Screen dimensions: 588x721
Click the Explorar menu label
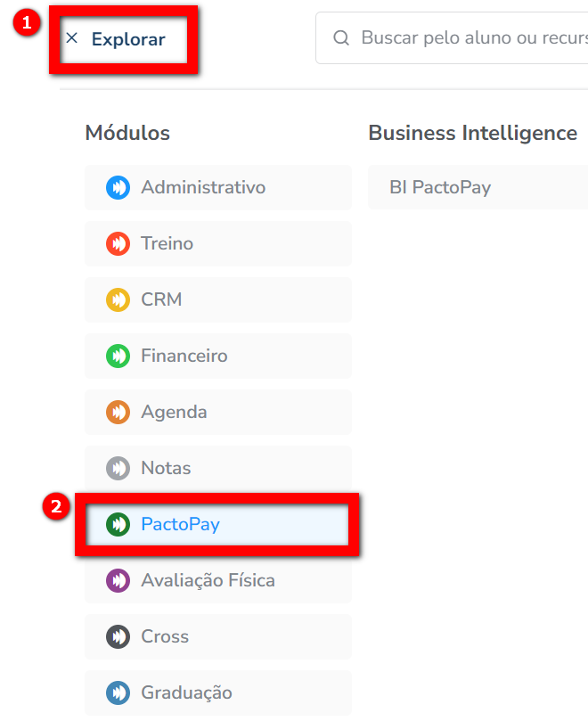128,39
